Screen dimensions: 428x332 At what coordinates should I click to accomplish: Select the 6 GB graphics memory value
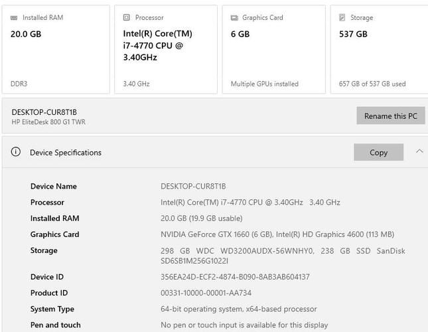[x=240, y=34]
